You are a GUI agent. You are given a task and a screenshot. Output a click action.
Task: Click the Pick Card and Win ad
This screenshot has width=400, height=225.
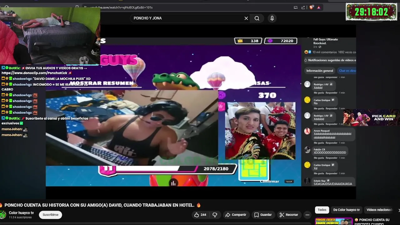pos(371,117)
